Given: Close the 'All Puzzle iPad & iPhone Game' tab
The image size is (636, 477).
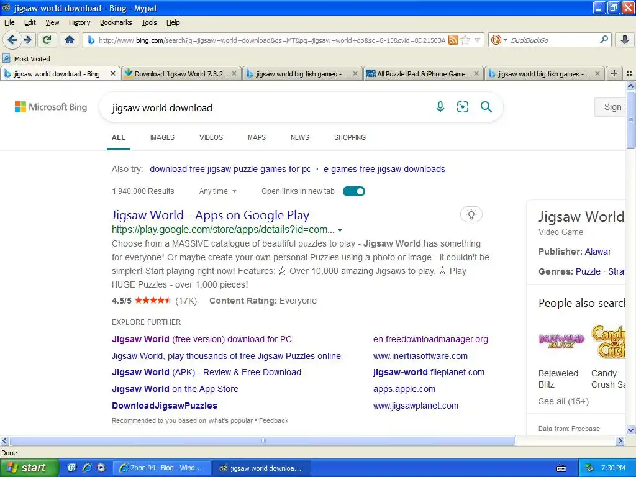Looking at the screenshot, I should coord(476,73).
